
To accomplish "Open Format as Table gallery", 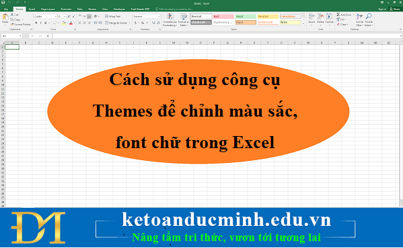I will pyautogui.click(x=184, y=19).
